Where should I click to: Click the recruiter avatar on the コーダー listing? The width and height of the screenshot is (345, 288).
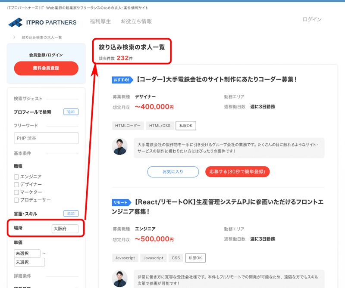[120, 146]
